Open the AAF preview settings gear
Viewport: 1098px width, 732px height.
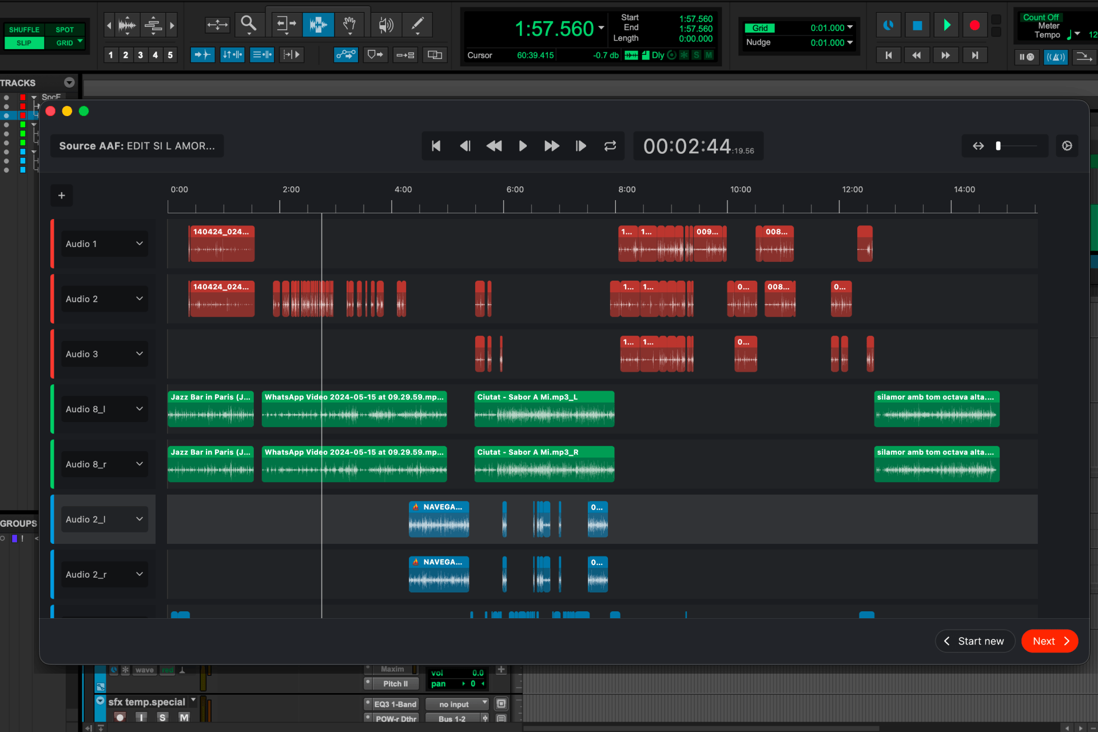click(1067, 146)
